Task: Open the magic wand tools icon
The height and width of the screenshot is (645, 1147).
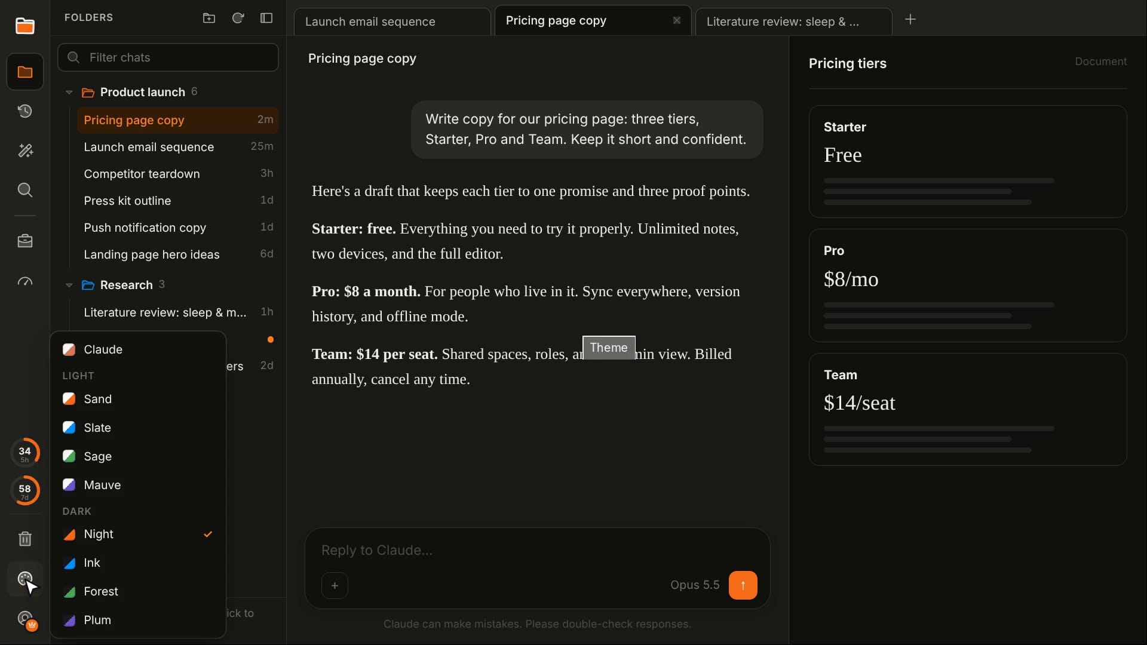Action: click(x=24, y=150)
